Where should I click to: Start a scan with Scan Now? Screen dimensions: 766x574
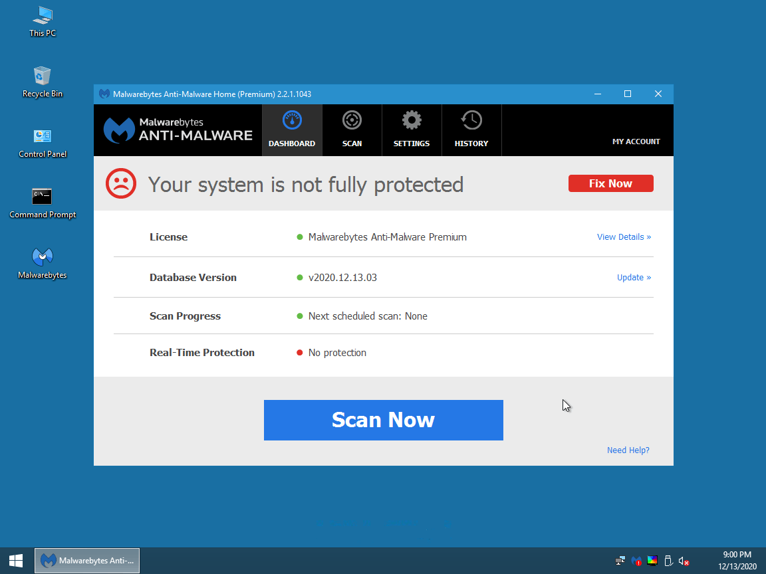point(384,420)
